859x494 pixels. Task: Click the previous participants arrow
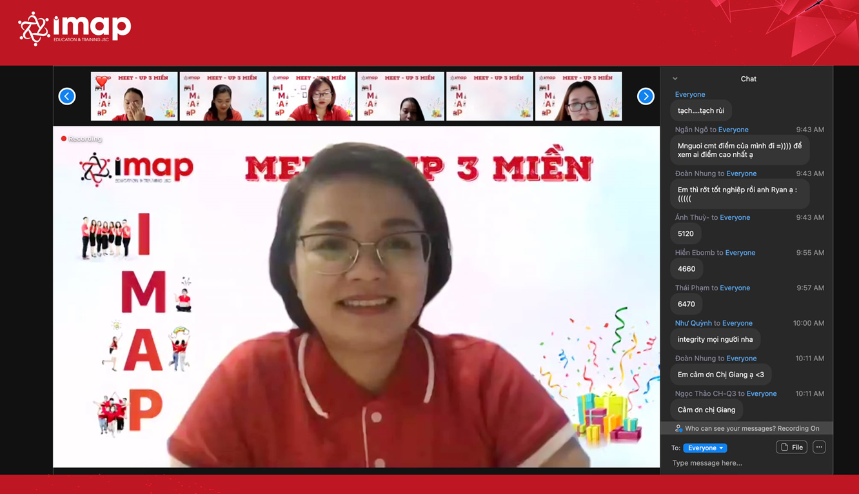pos(67,96)
